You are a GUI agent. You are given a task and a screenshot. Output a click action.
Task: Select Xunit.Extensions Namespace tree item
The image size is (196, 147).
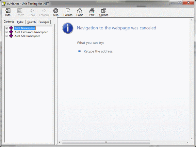(x=31, y=32)
